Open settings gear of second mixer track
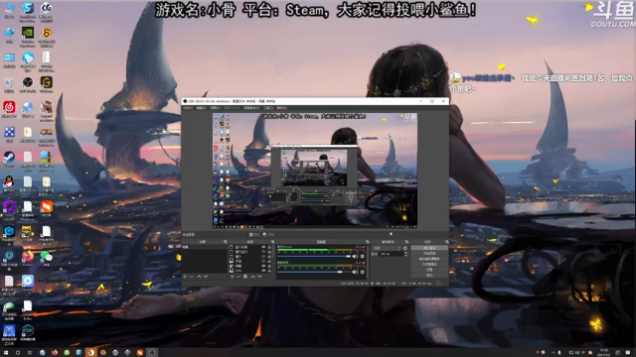636x357 pixels. [x=362, y=272]
